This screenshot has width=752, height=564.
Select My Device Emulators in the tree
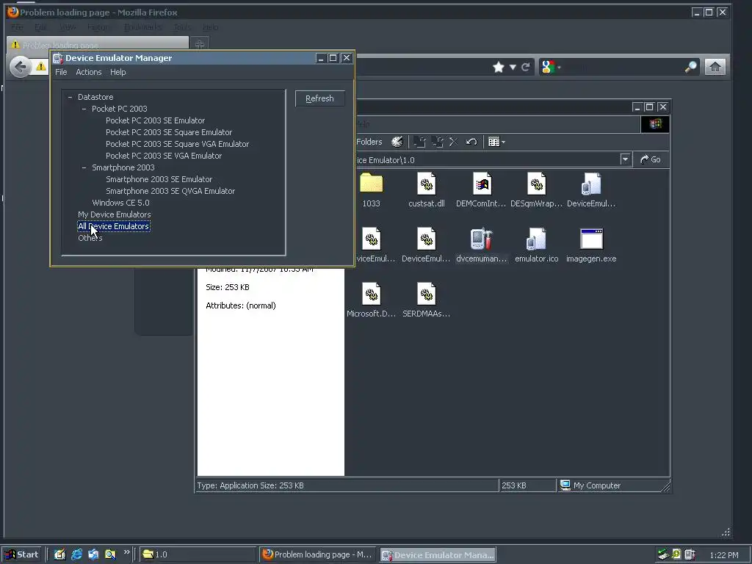(114, 214)
